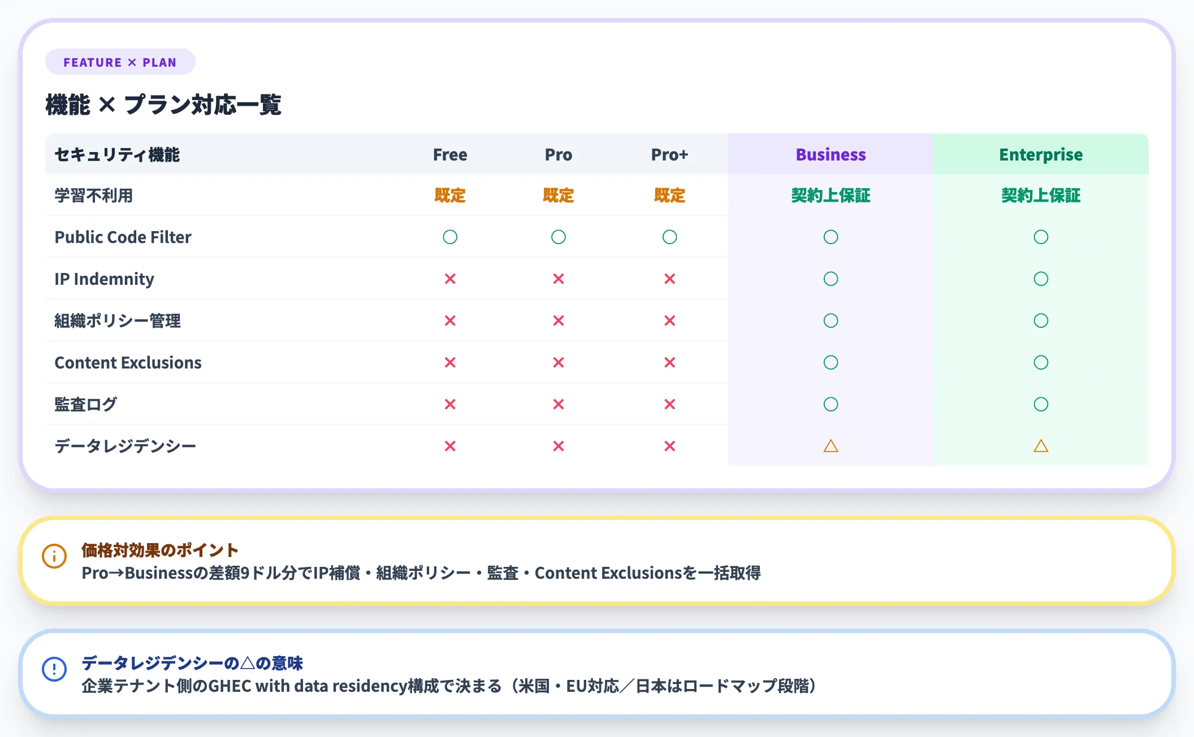Toggle the Public Code Filter mark under Business

(x=830, y=237)
